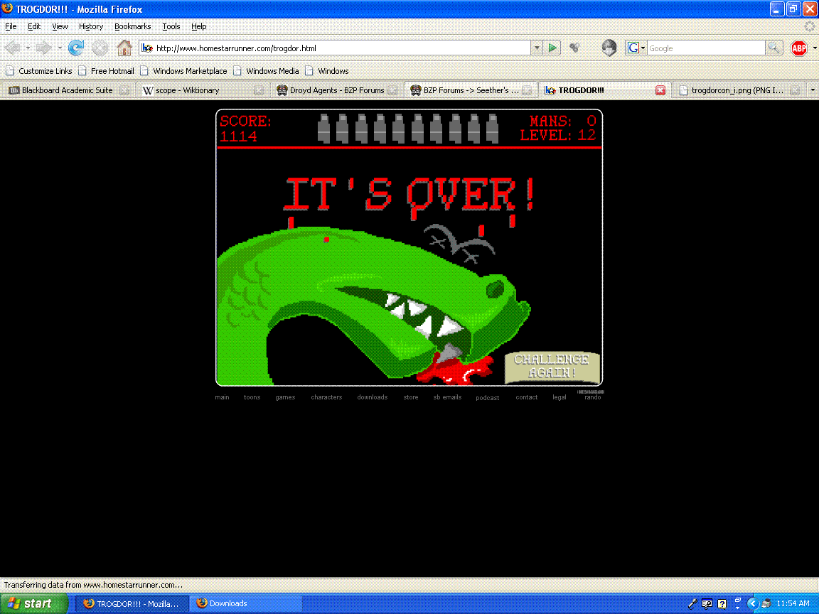
Task: Open the View menu
Action: pos(60,26)
